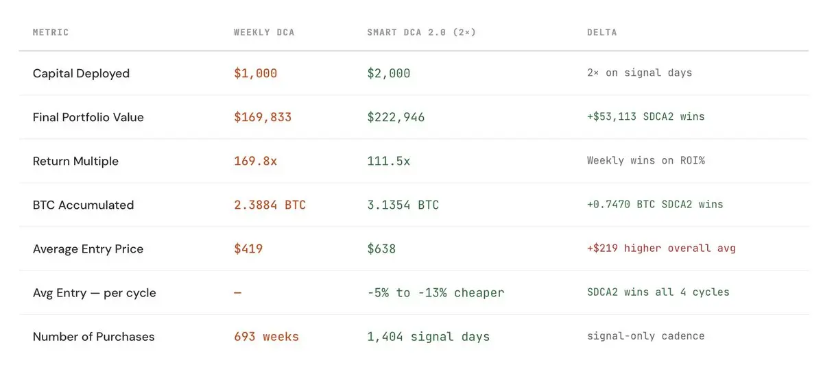
Task: Click the +$219 higher overall avg text
Action: pyautogui.click(x=661, y=249)
